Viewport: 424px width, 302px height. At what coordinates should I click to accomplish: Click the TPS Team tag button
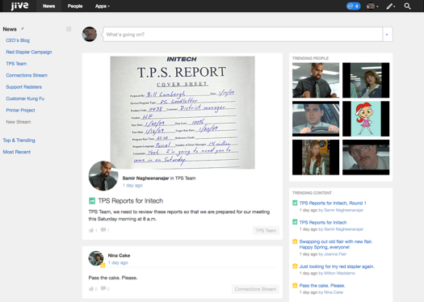(x=266, y=231)
